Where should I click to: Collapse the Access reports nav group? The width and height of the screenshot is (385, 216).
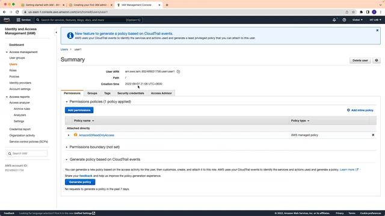(7, 97)
